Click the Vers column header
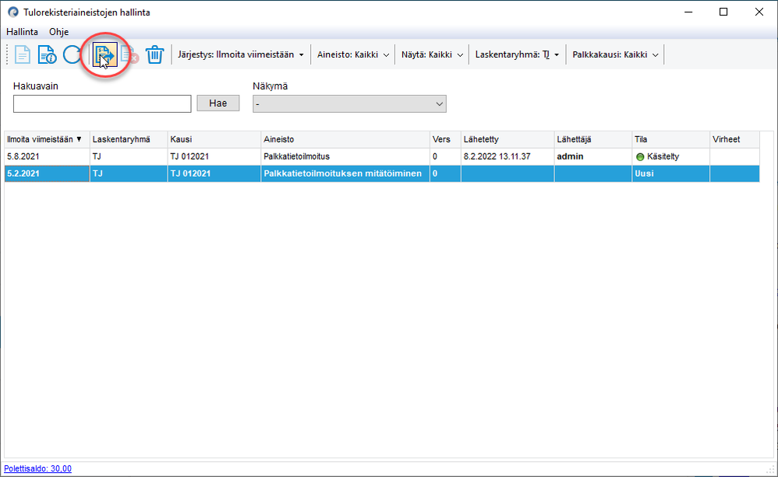This screenshot has height=477, width=778. [x=445, y=140]
